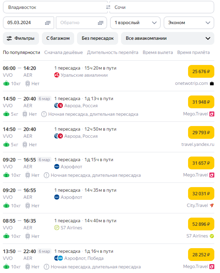Viewport: 220px width, 273px height.
Task: Click the 28 252 ₽ price button
Action: 201,255
